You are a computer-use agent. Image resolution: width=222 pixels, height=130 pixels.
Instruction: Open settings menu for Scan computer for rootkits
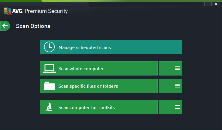170,107
